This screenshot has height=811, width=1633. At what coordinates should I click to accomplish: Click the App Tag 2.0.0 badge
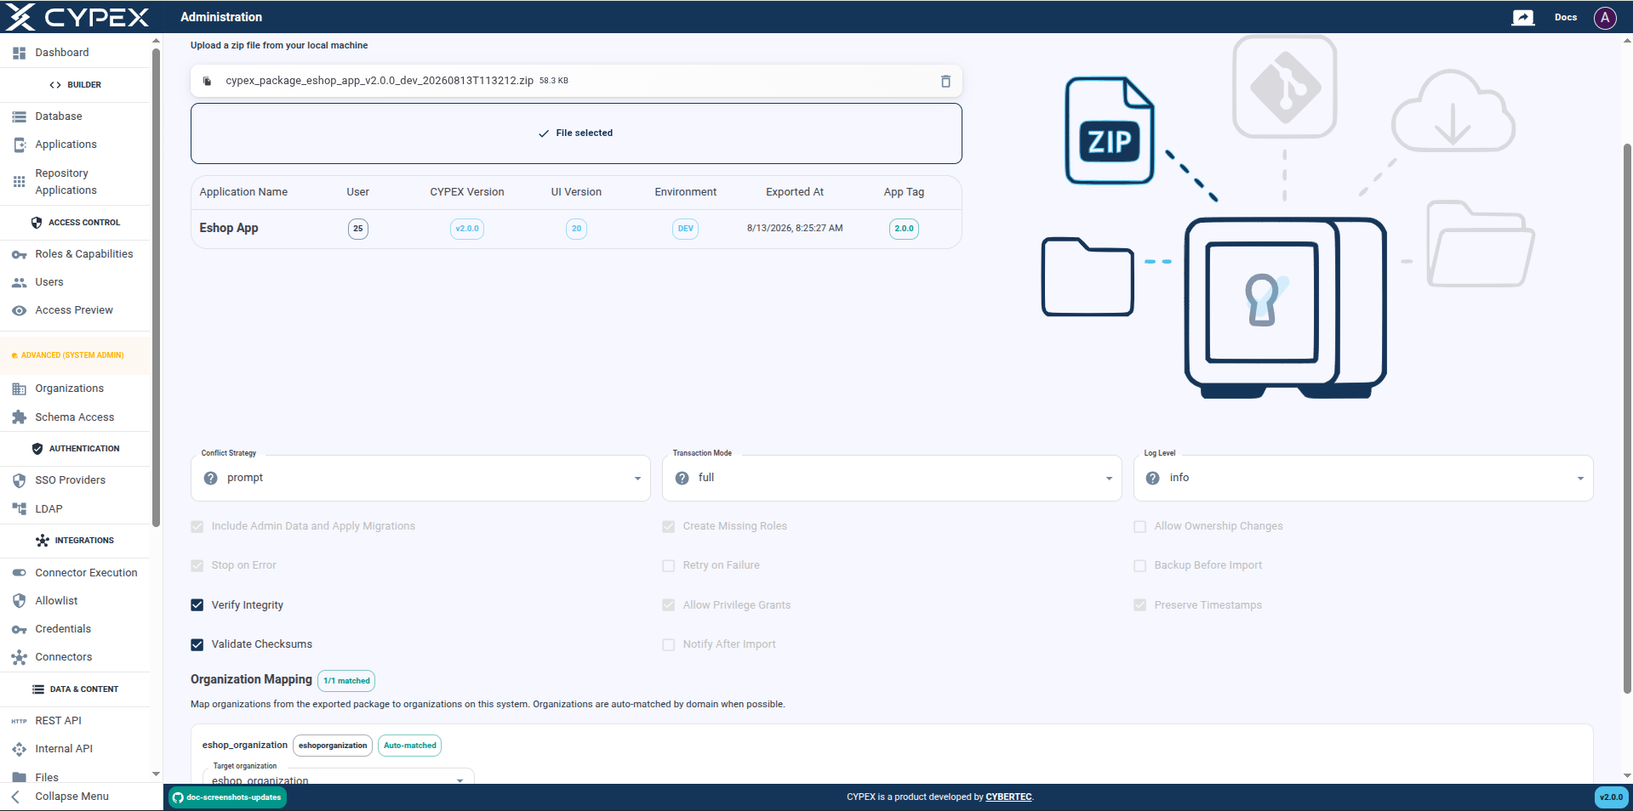[904, 229]
